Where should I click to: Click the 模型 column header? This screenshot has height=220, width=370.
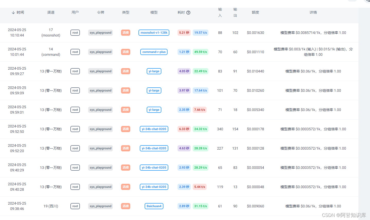tap(154, 12)
